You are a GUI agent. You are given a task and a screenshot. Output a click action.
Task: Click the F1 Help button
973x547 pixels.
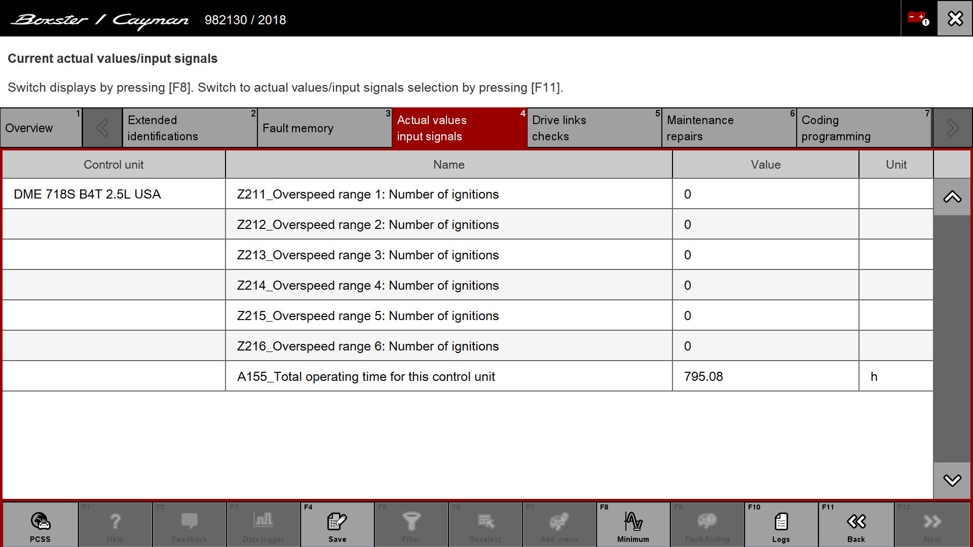[115, 525]
